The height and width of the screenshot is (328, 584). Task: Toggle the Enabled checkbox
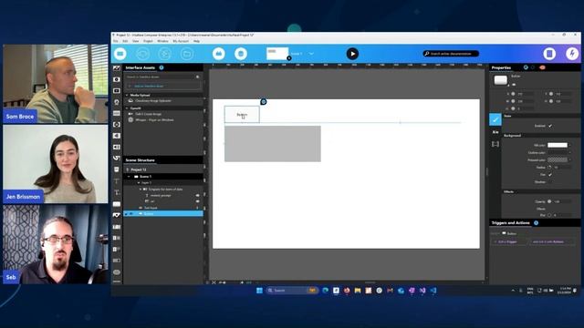[x=550, y=126]
